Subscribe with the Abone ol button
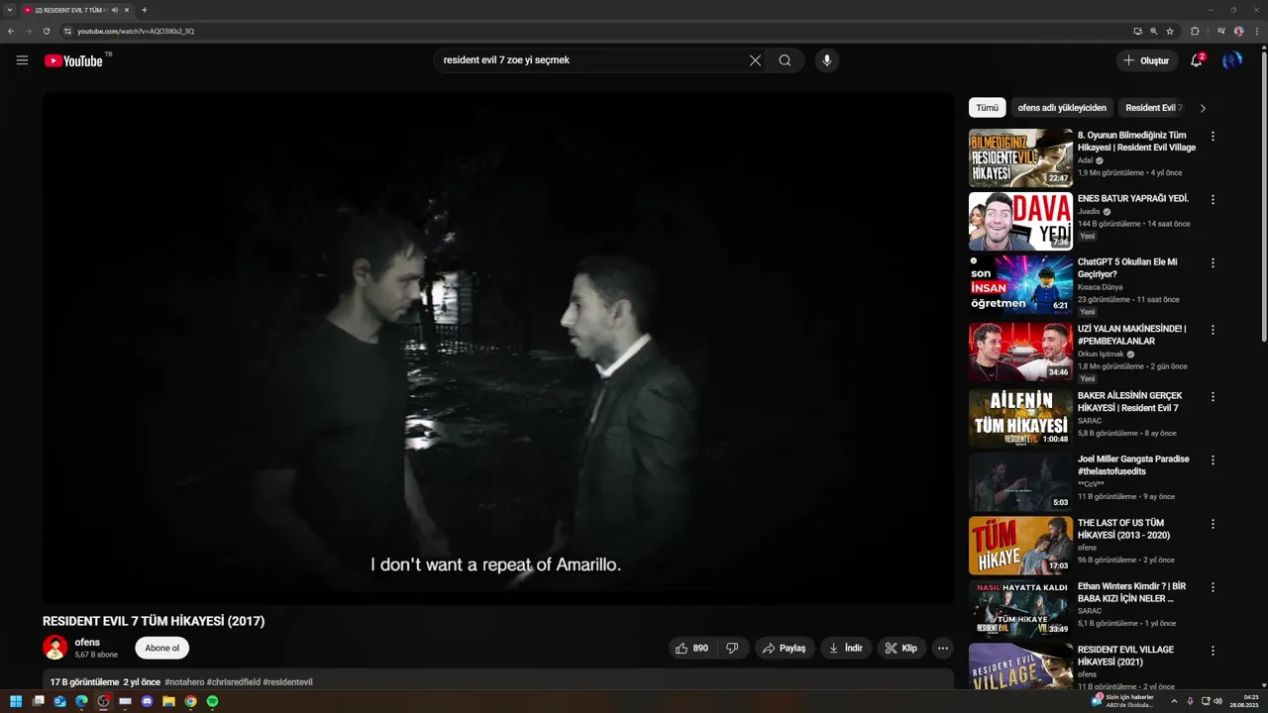This screenshot has height=713, width=1268. coord(162,648)
